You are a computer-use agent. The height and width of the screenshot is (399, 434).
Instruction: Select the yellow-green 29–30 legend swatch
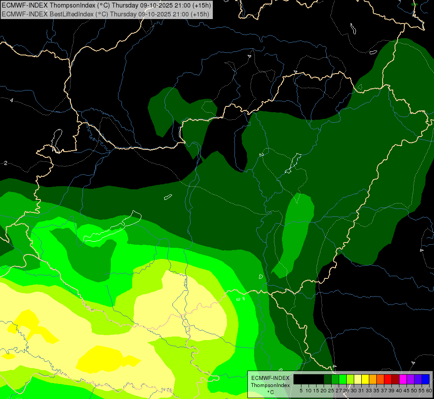coord(350,379)
